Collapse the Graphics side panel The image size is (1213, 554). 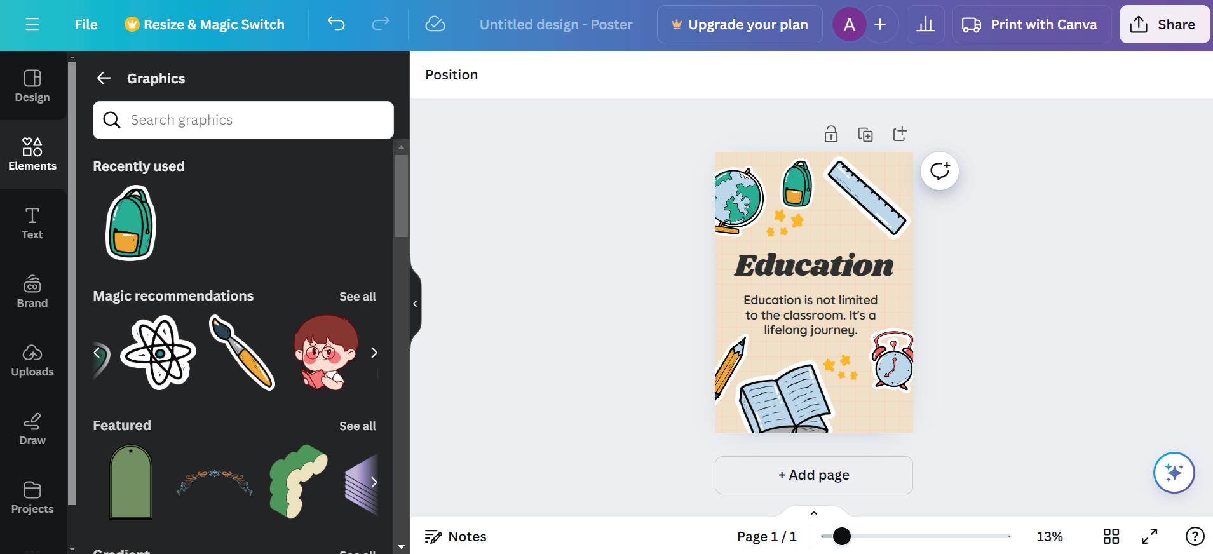point(416,304)
